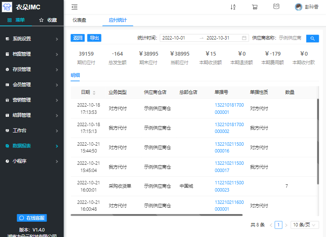326x237 pixels.
Task: Click the 存货管理 sidebar icon
Action: [x=7, y=69]
